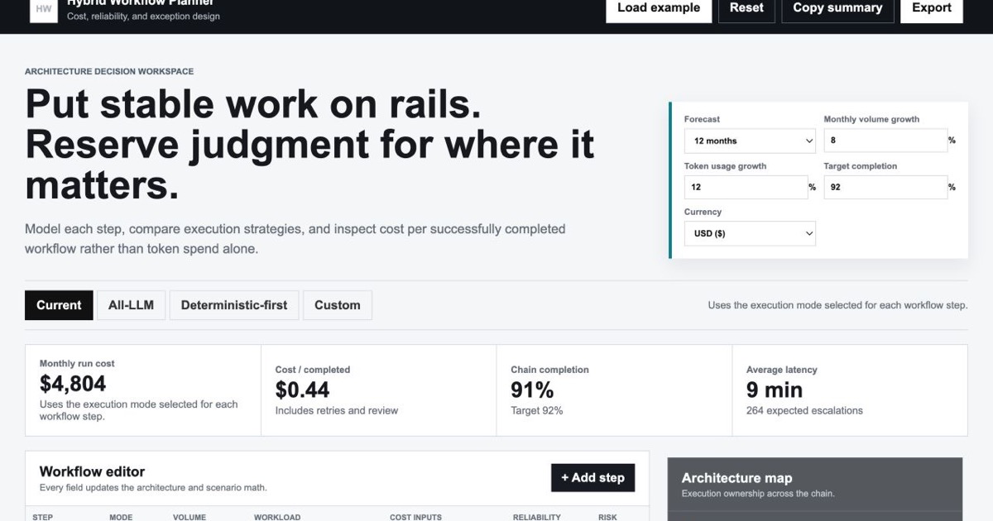
Task: Click the Target 92% text
Action: pyautogui.click(x=537, y=410)
